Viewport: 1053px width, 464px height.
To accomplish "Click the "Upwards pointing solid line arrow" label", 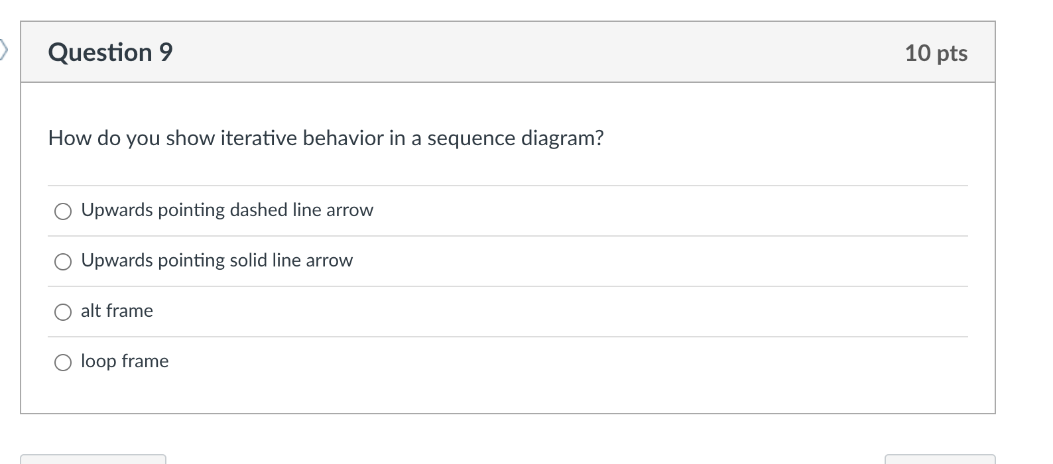I will coord(217,261).
